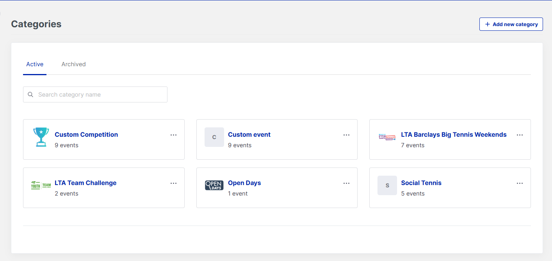This screenshot has height=261, width=552.
Task: Open the three-dot menu for Social Tennis
Action: pyautogui.click(x=520, y=183)
